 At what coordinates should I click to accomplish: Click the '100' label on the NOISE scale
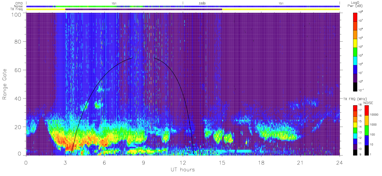click(373, 134)
